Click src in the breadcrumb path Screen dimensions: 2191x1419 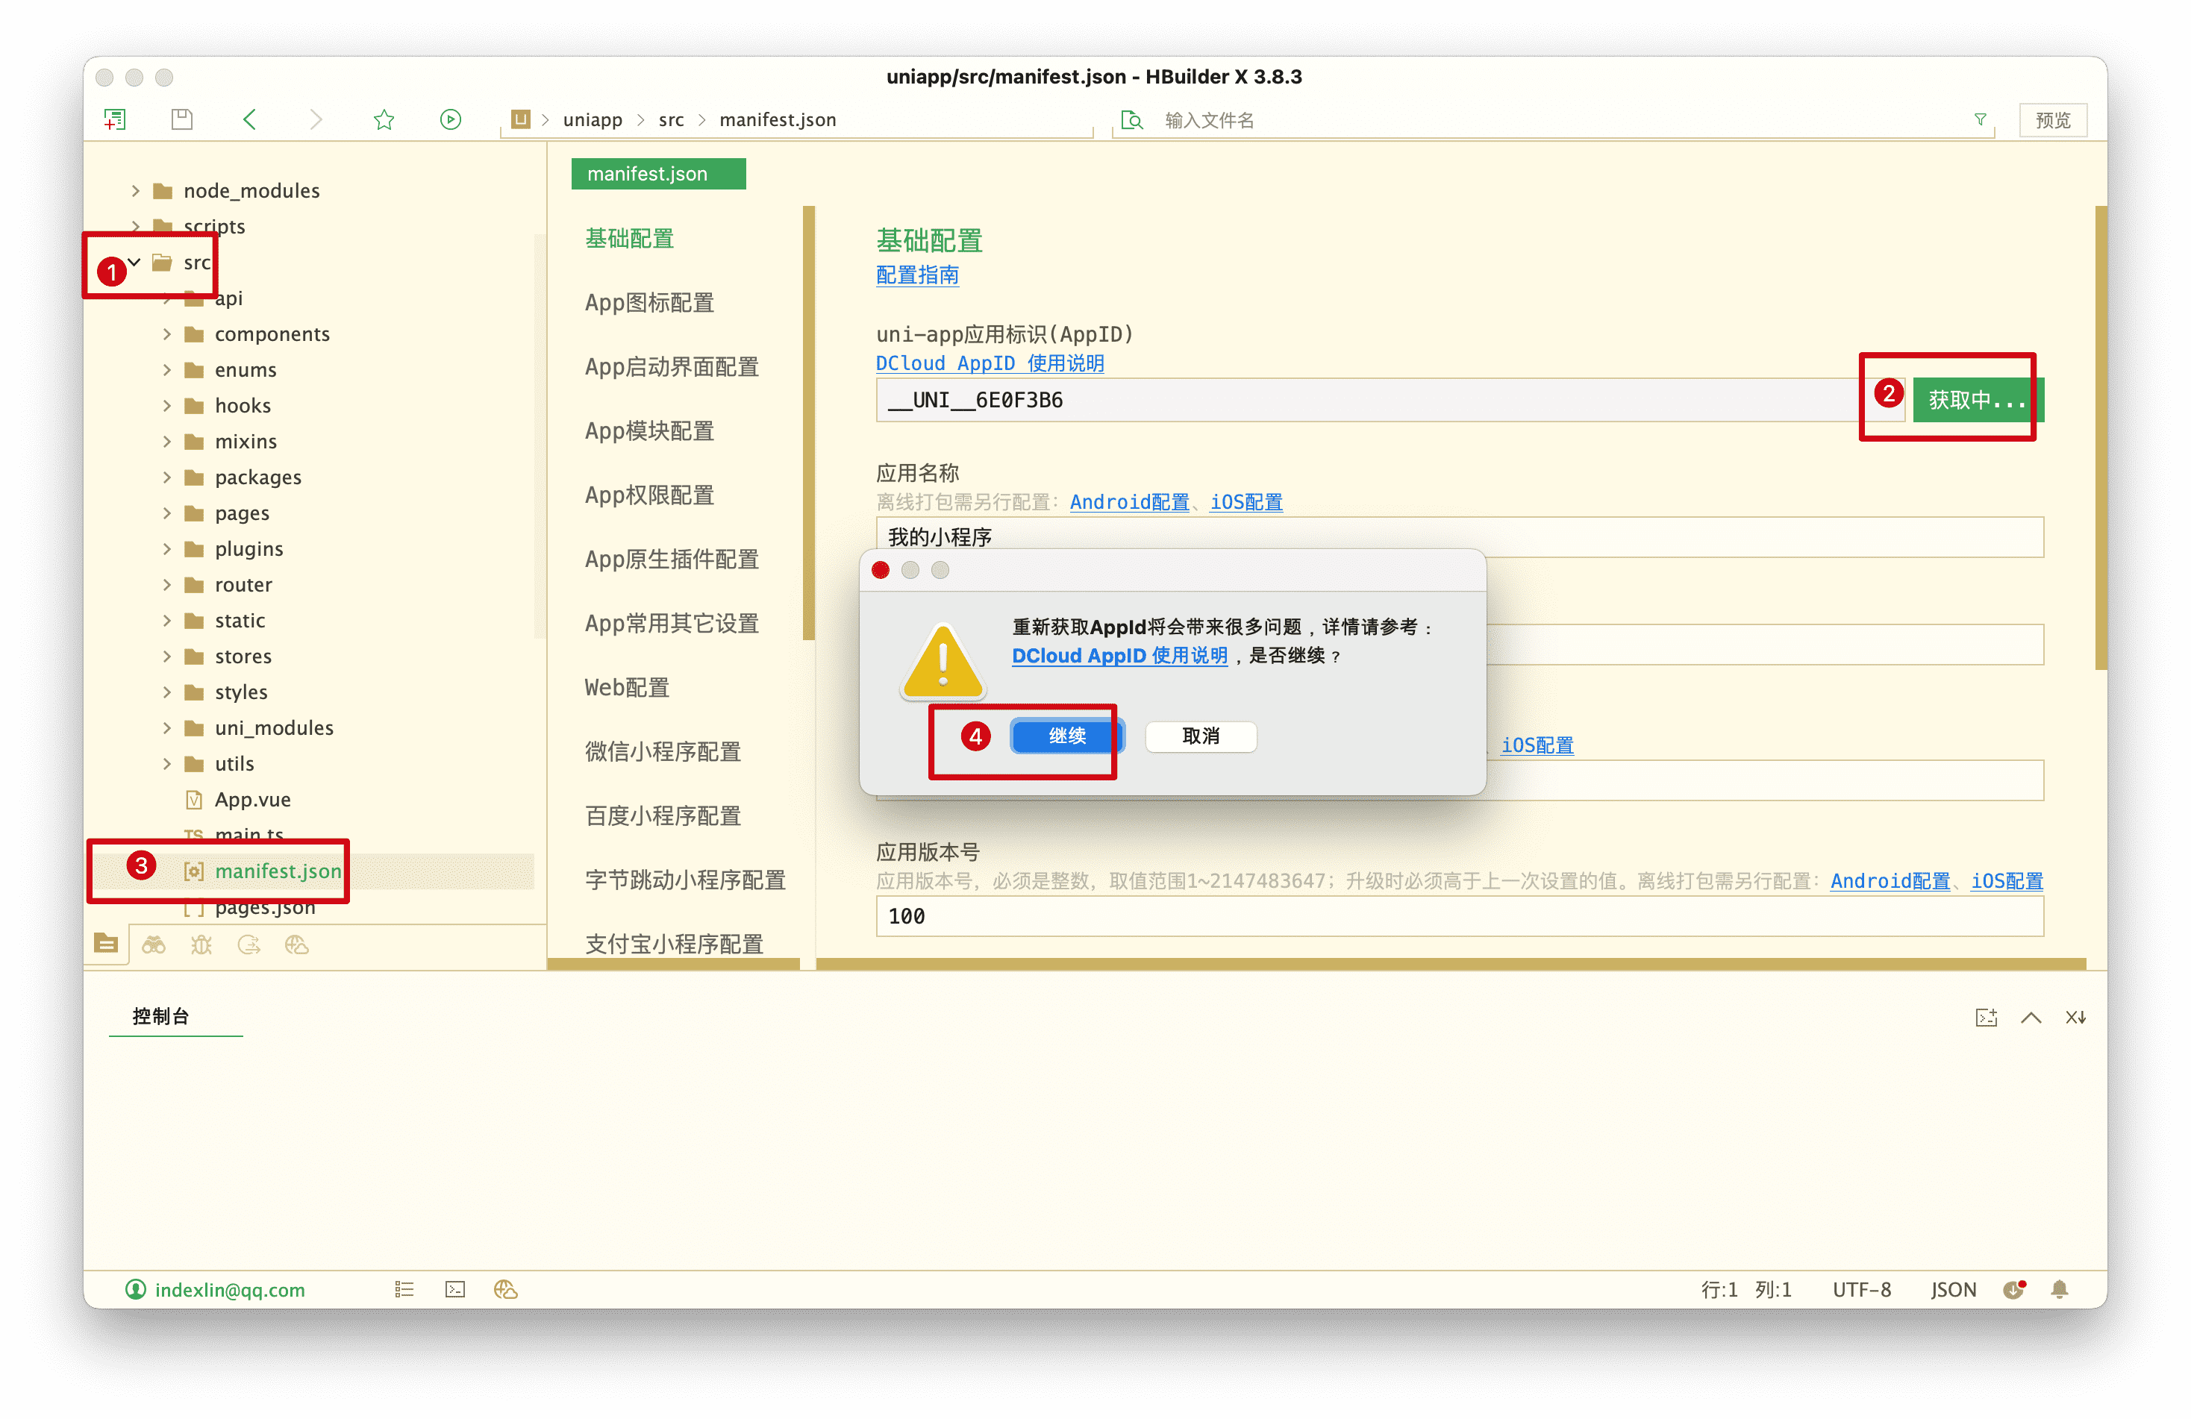point(671,119)
